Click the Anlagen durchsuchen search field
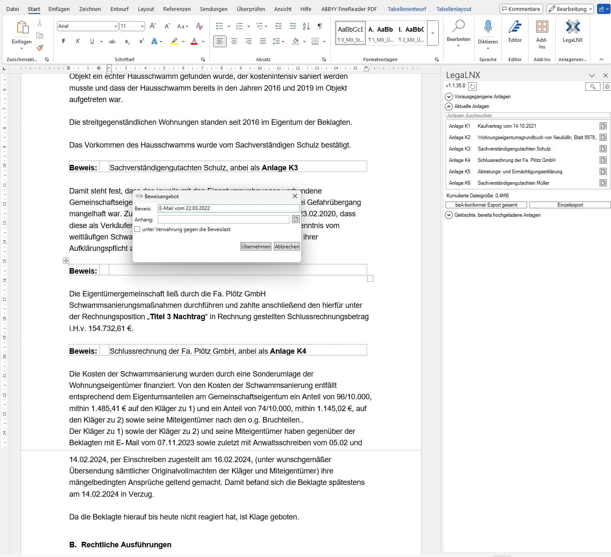The height and width of the screenshot is (557, 611). [x=527, y=116]
